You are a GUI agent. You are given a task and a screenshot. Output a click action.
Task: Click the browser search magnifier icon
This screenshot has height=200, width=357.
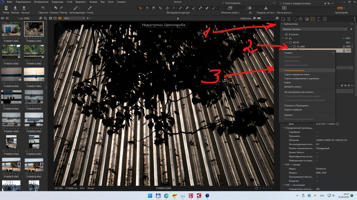tap(45, 18)
